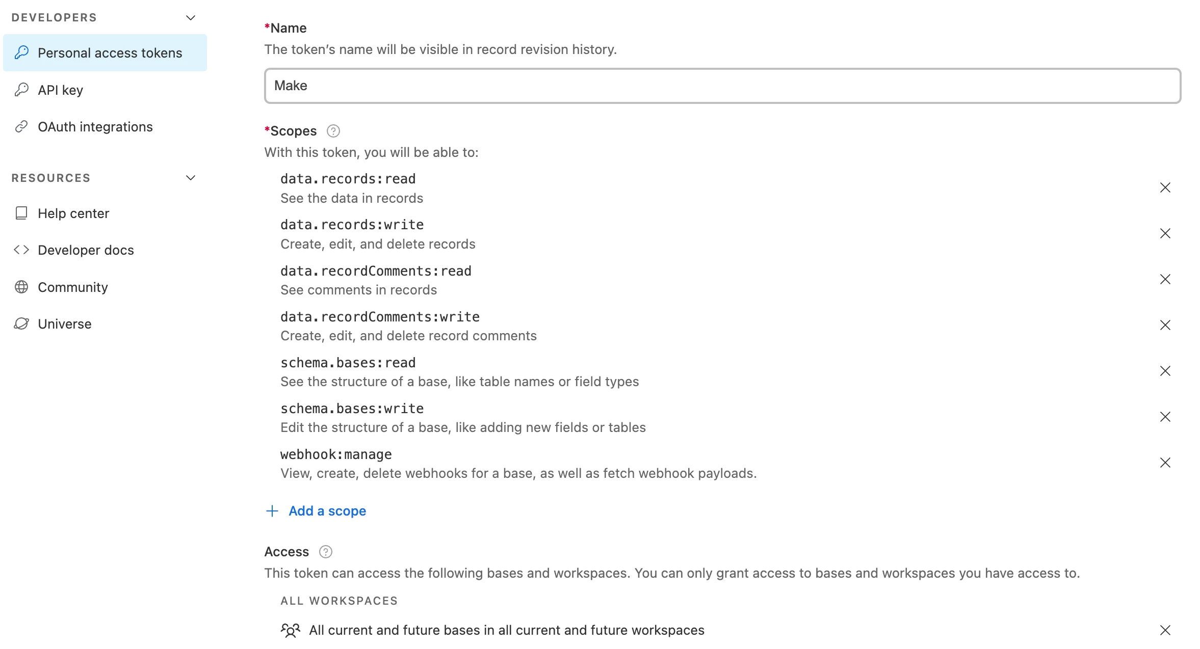
Task: Open the Help center book icon
Action: [x=21, y=213]
